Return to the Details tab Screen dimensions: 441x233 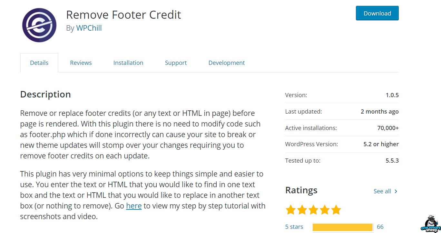coord(39,63)
